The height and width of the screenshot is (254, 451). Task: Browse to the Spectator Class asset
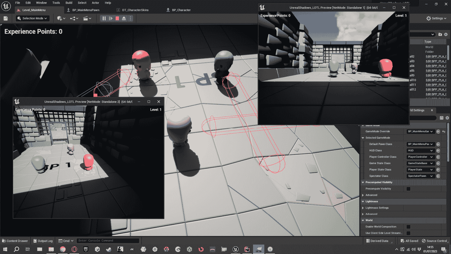[438, 176]
